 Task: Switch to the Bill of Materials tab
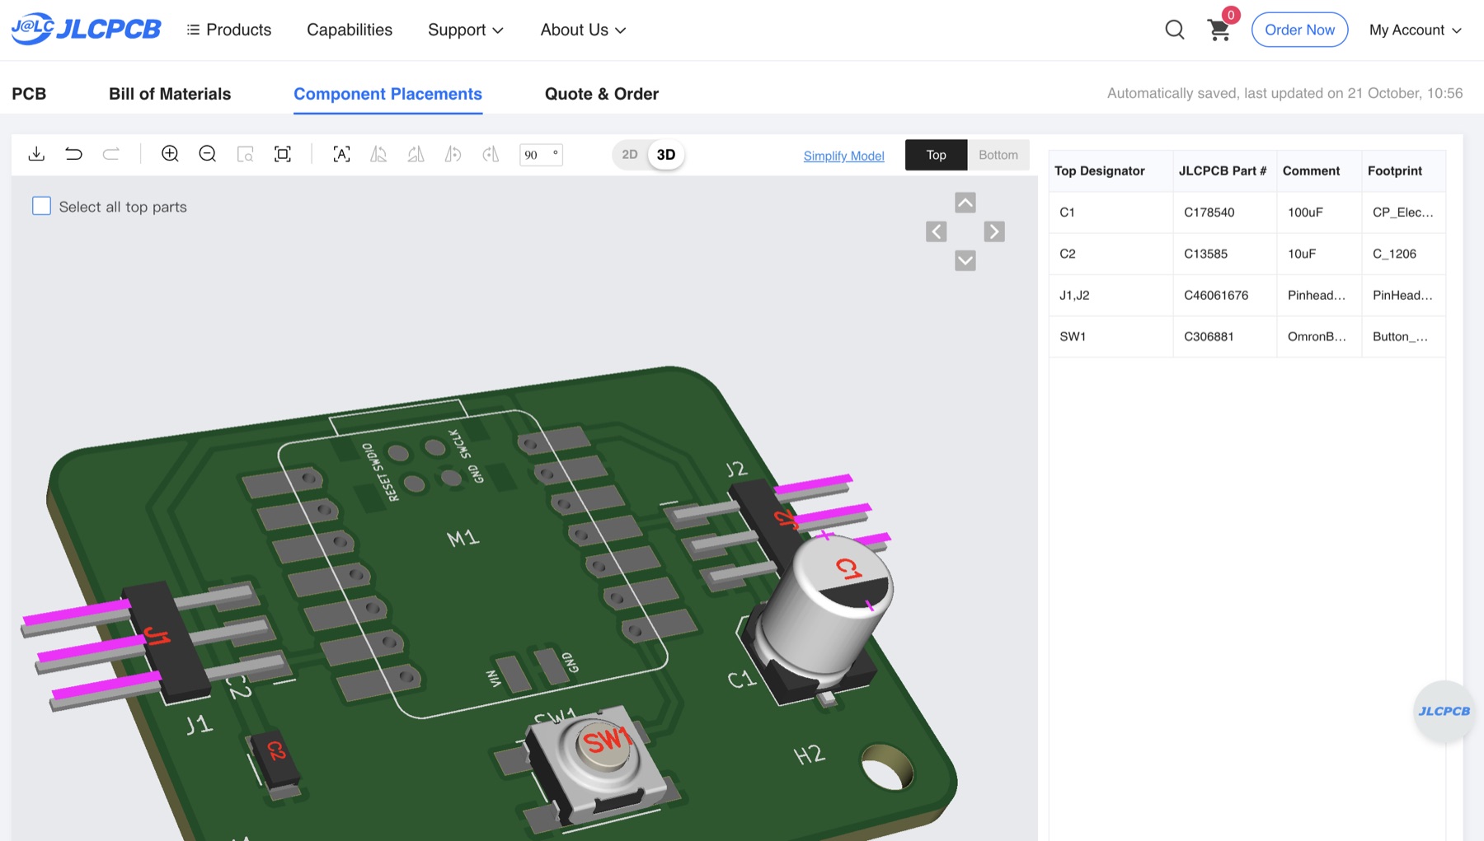(170, 94)
